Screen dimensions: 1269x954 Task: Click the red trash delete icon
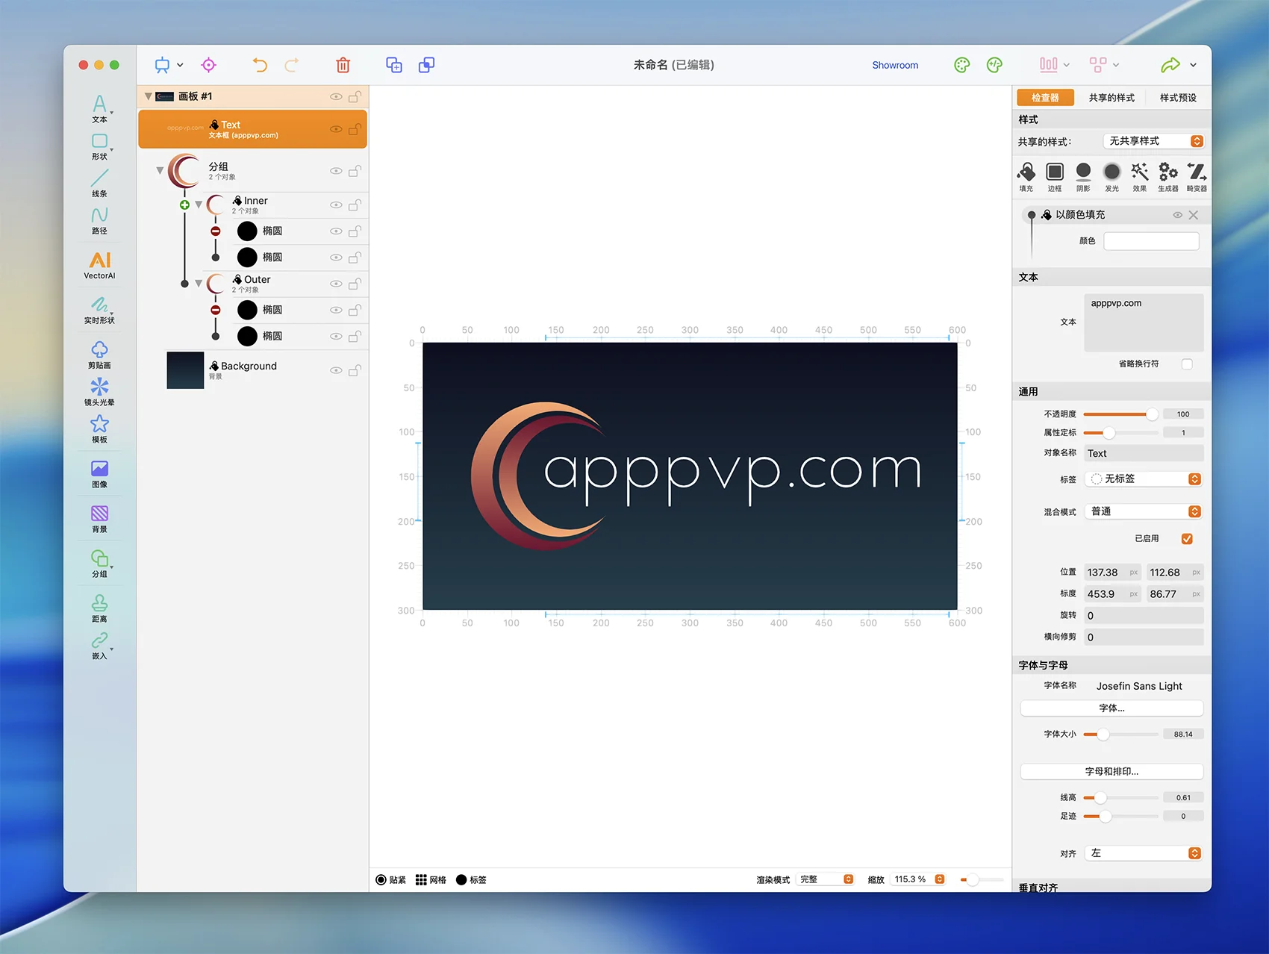click(x=343, y=65)
